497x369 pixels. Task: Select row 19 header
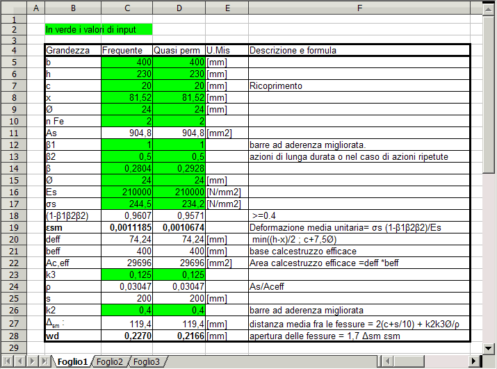point(14,228)
